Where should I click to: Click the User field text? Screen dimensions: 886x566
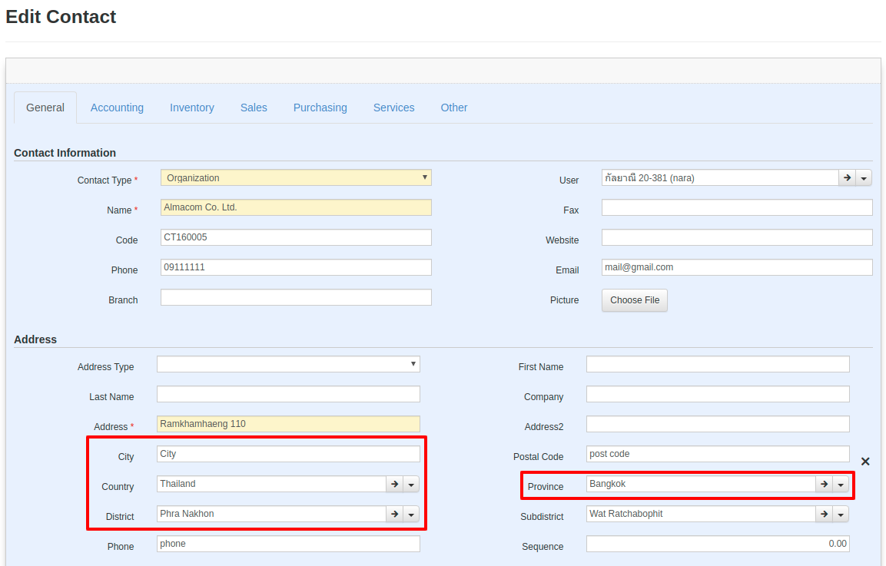(x=721, y=178)
